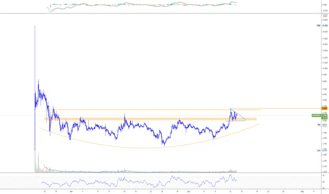Click the 29 date label on time axis
This screenshot has width=329, height=194.
[x=177, y=192]
